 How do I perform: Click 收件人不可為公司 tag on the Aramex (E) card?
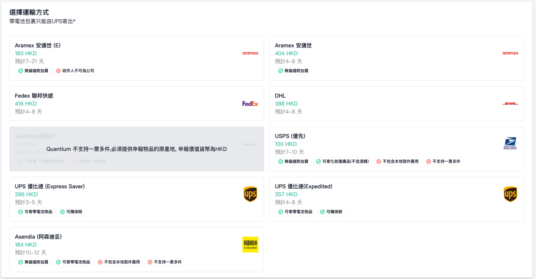(x=75, y=71)
